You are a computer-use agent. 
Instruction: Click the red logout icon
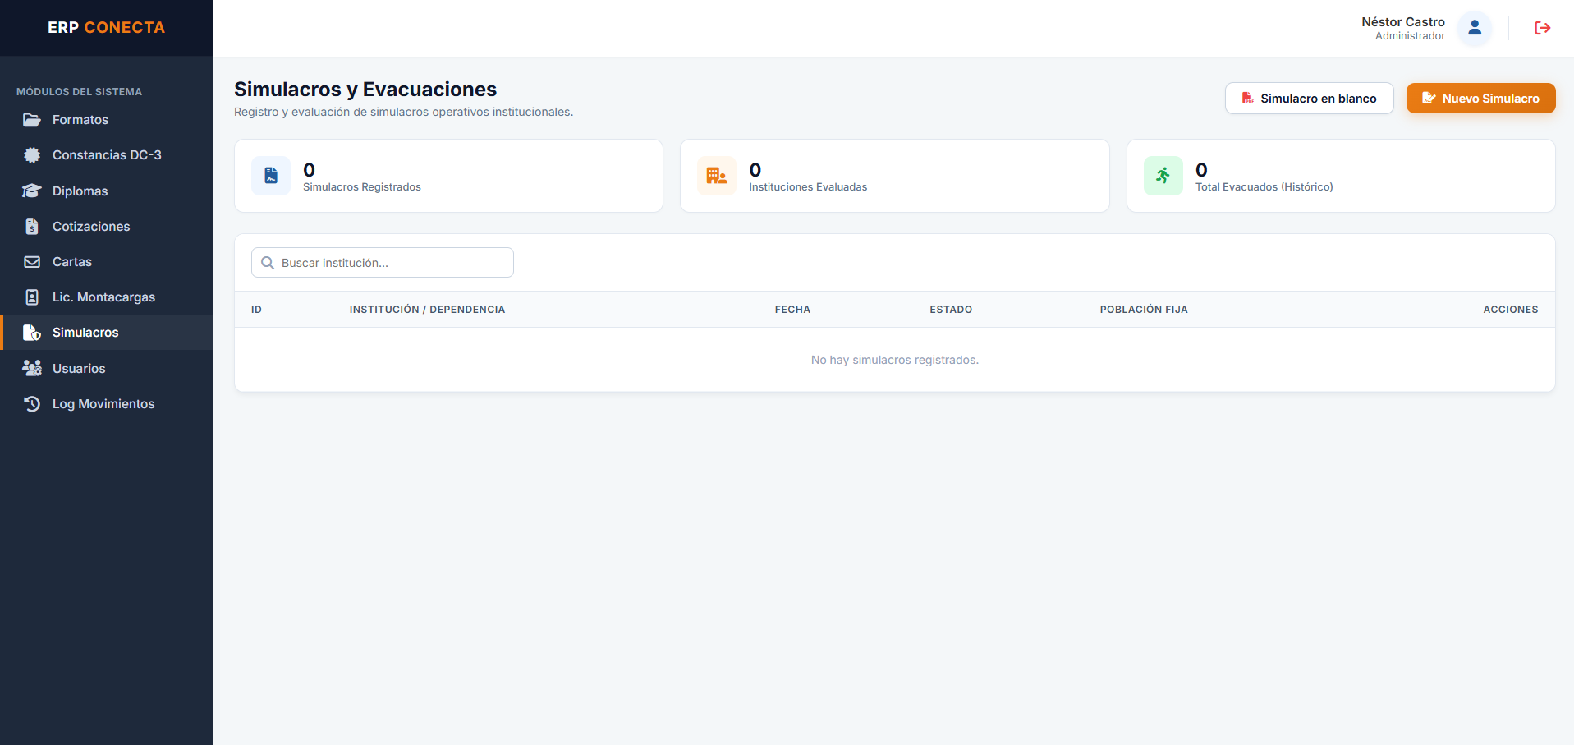click(x=1542, y=28)
